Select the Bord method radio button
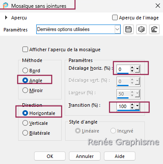The width and height of the screenshot is (163, 164). pyautogui.click(x=25, y=71)
